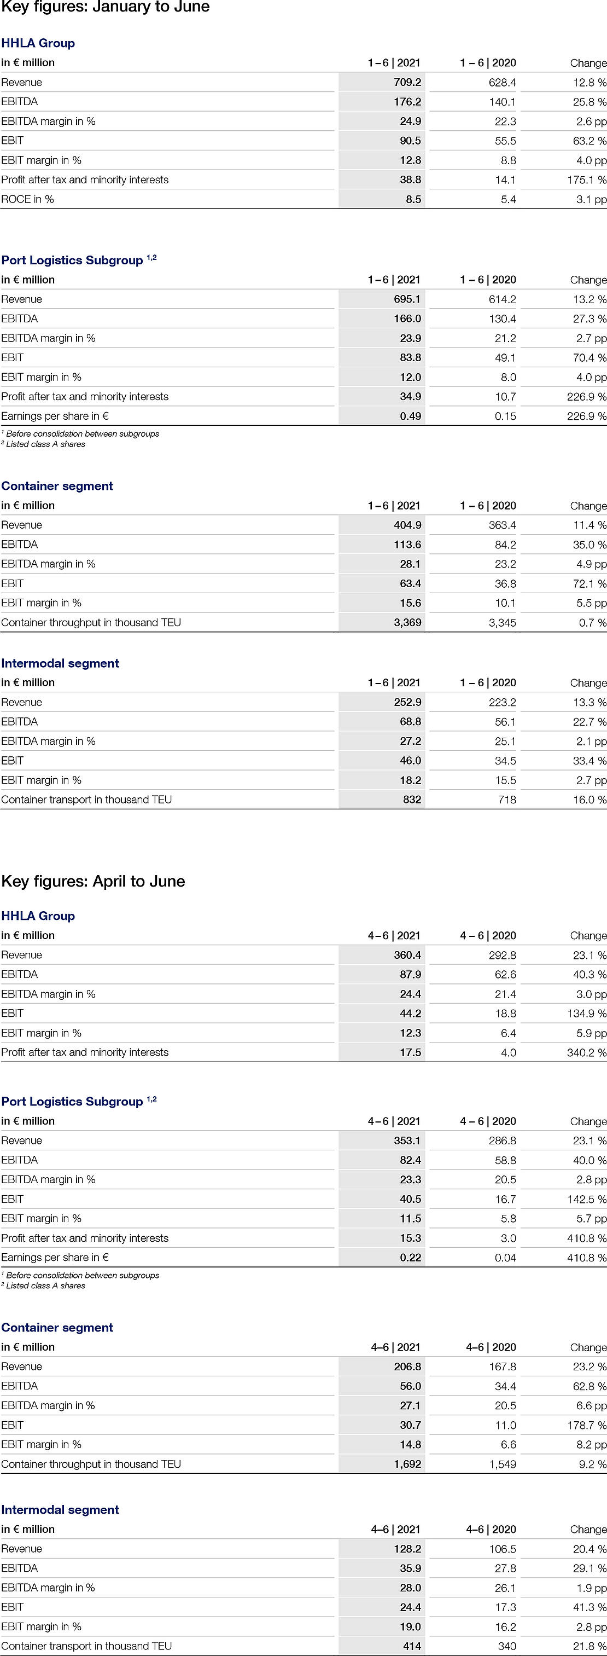Select the 360.4 quarterly group revenue
This screenshot has height=1656, width=607.
407,956
